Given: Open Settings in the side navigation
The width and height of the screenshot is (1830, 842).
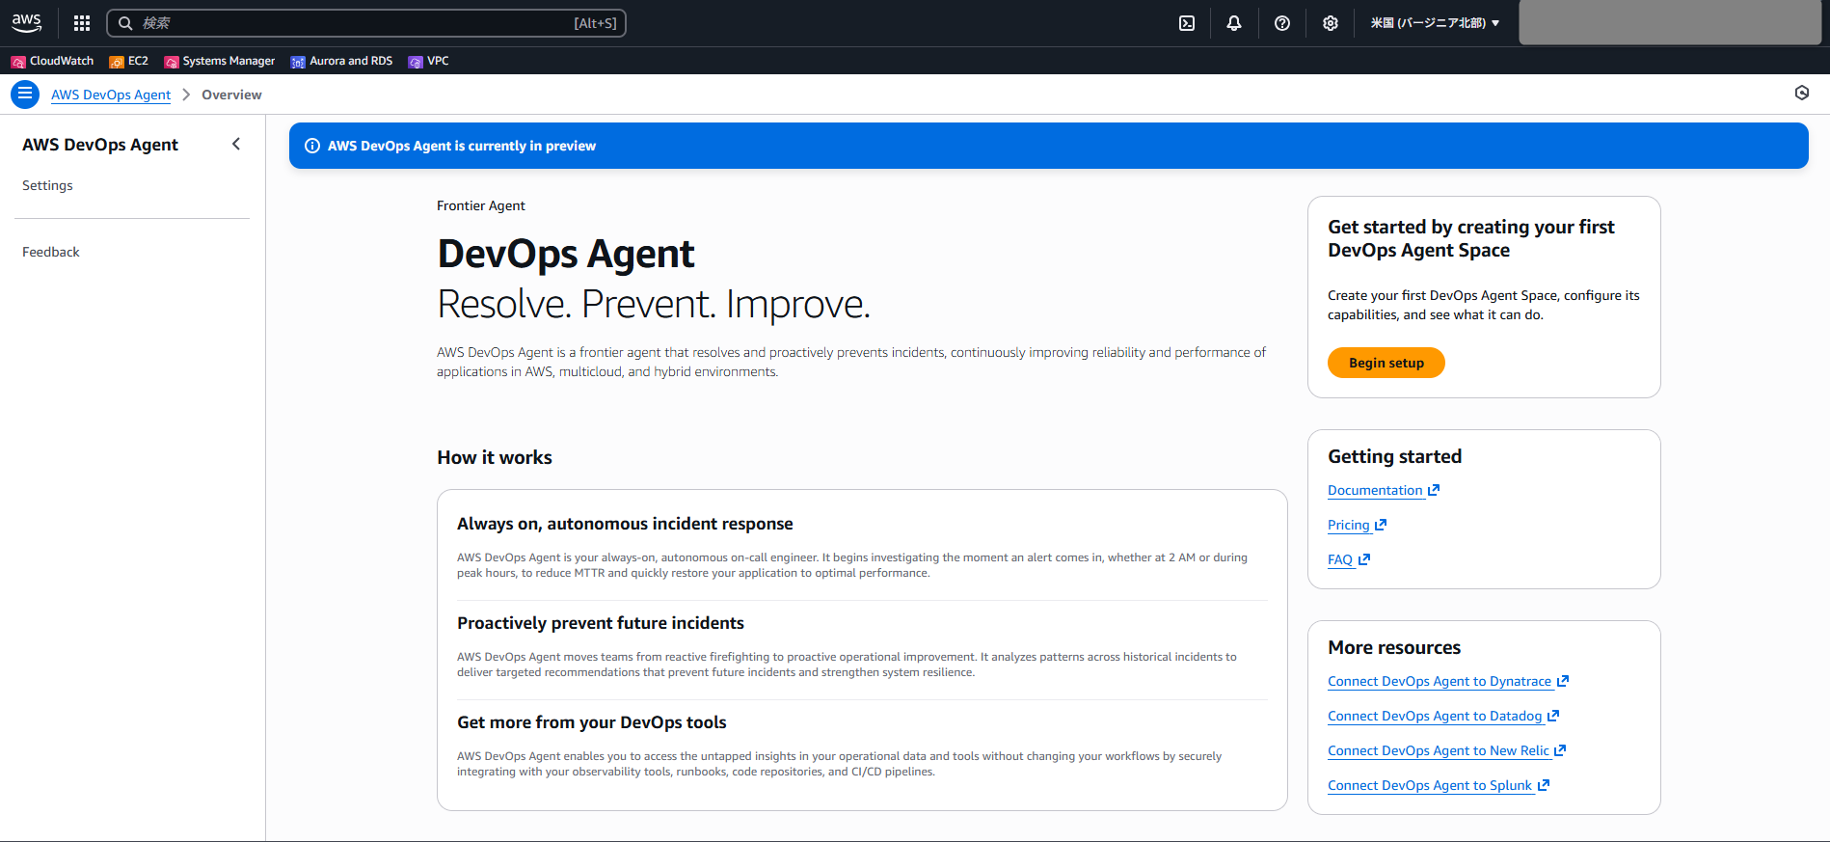Looking at the screenshot, I should click(47, 185).
